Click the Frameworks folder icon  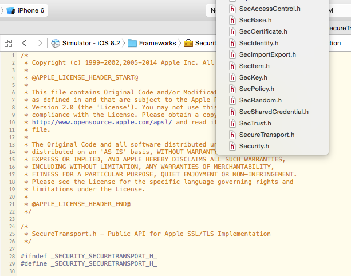click(x=132, y=43)
